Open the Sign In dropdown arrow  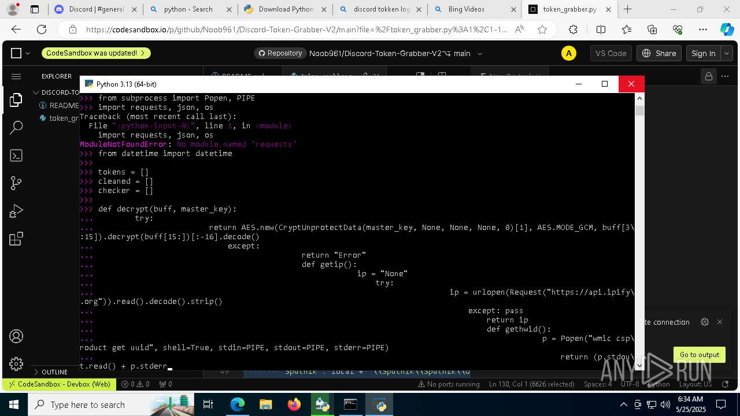point(727,53)
